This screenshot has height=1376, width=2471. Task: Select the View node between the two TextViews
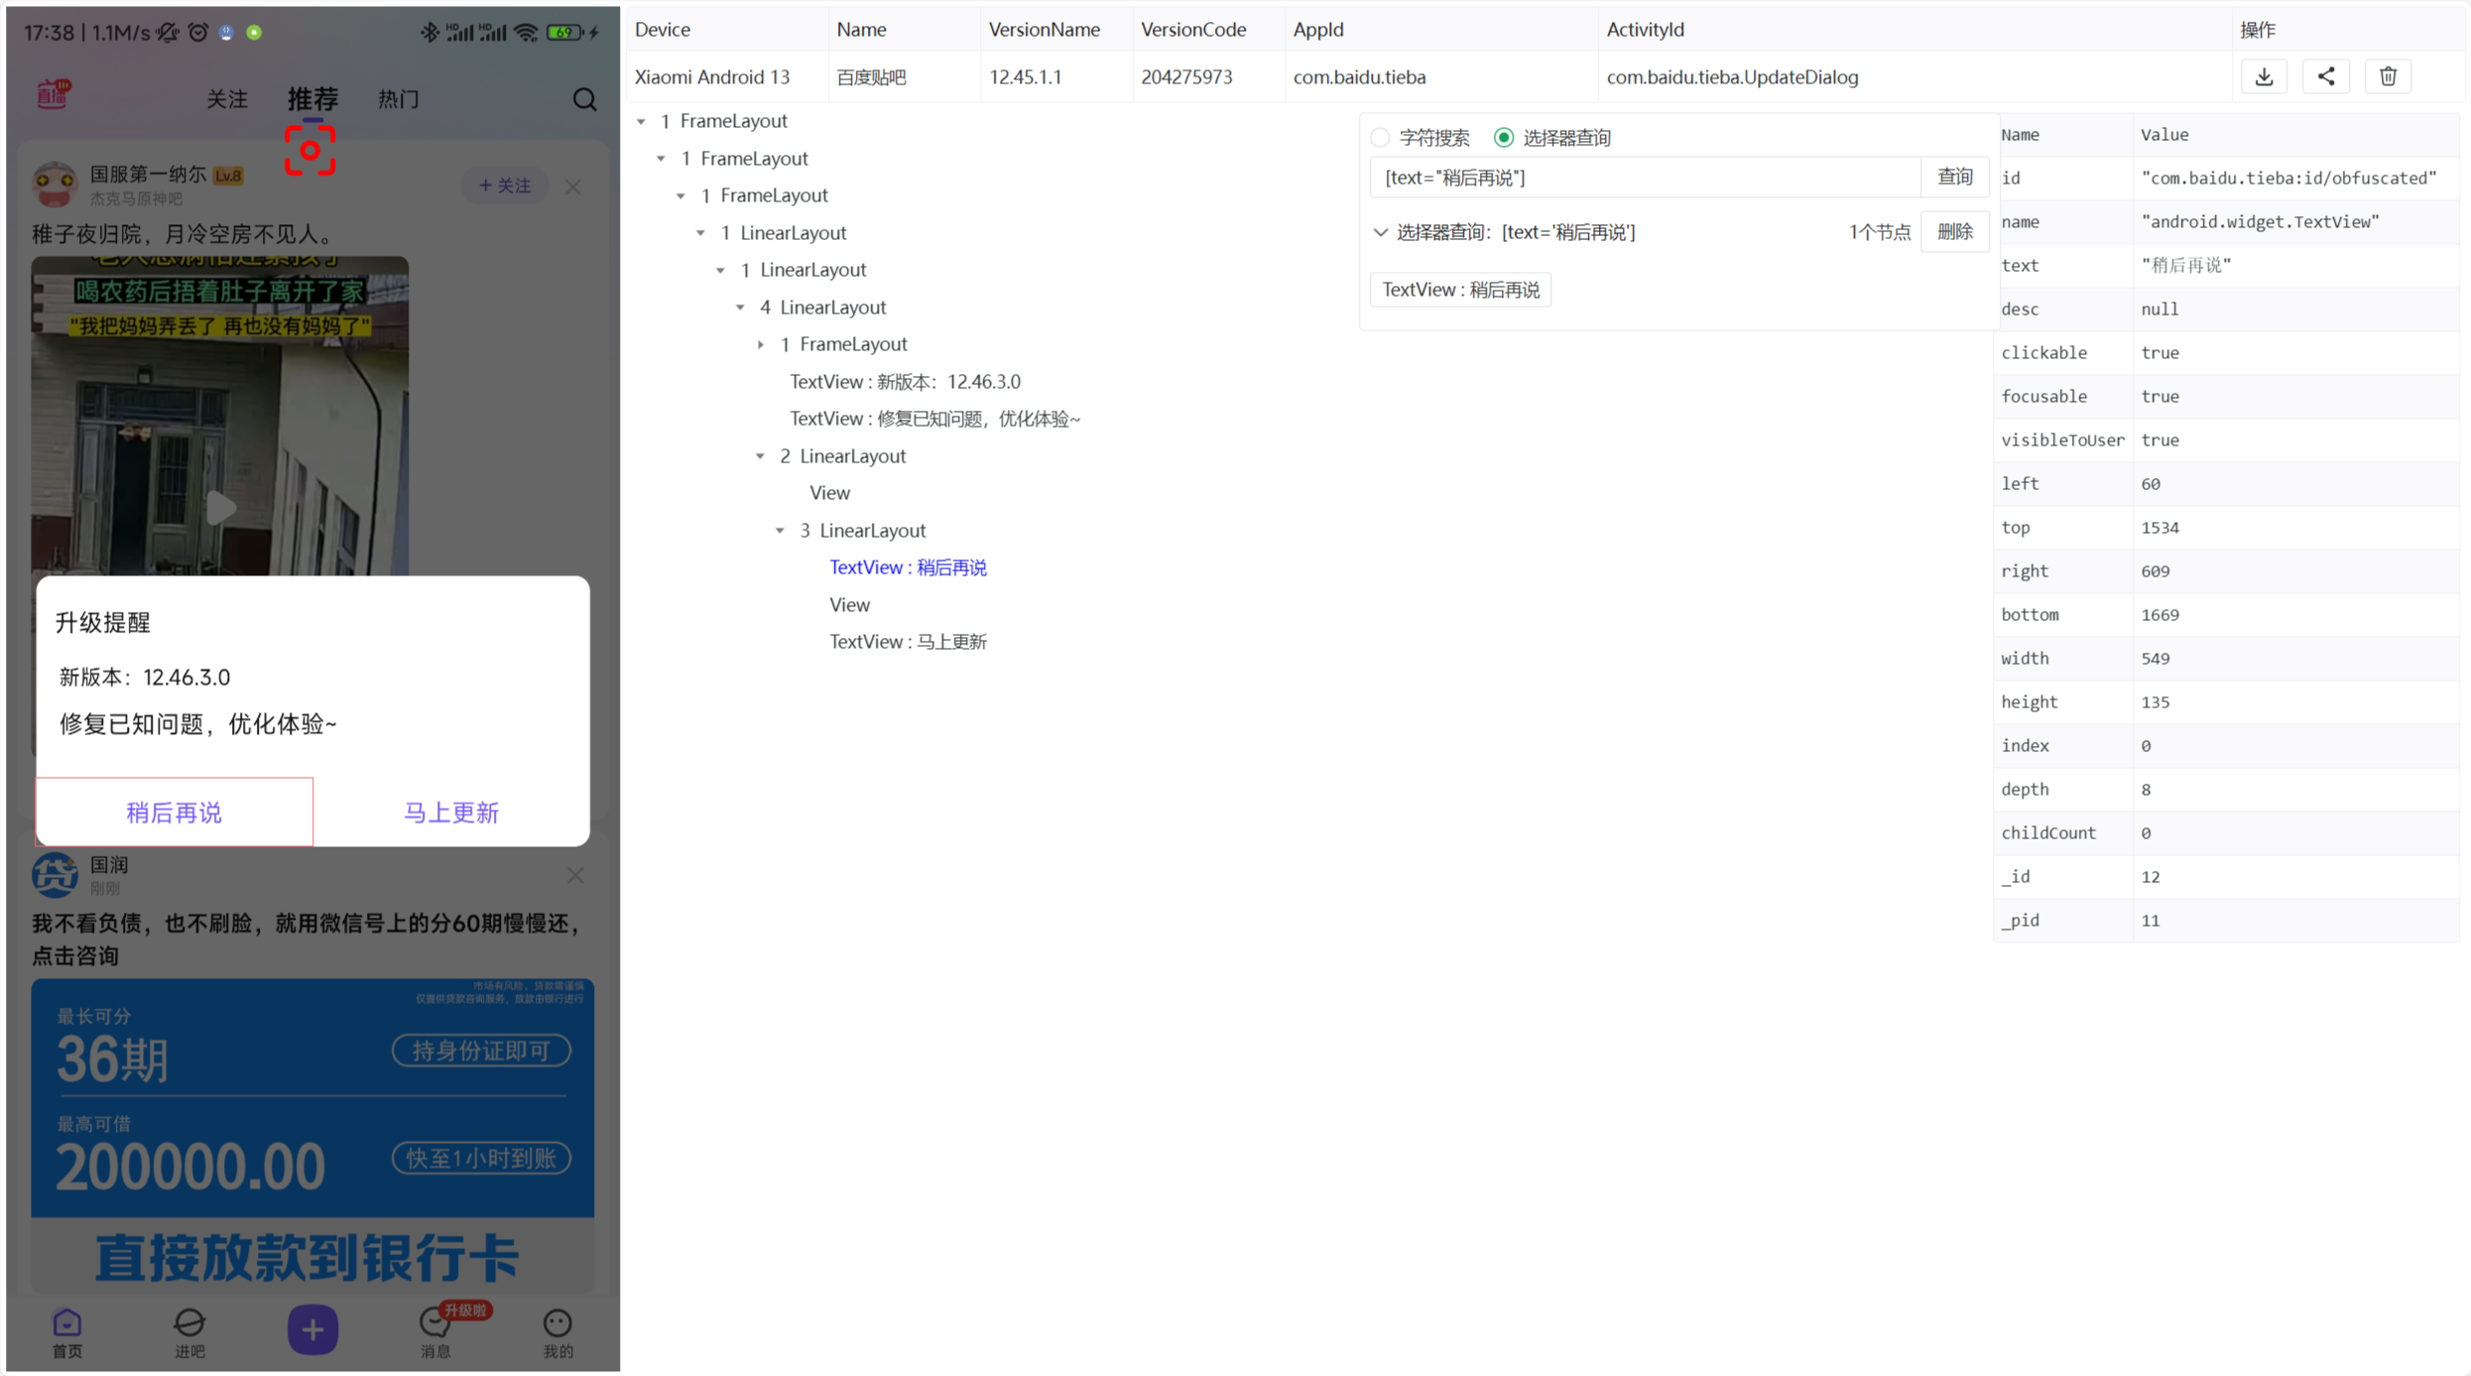pyautogui.click(x=849, y=605)
